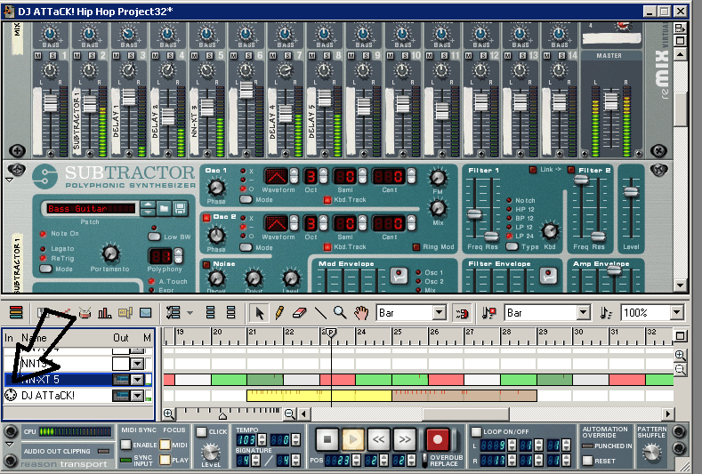The height and width of the screenshot is (474, 702).
Task: Click the Fast Forward button
Action: [x=405, y=439]
